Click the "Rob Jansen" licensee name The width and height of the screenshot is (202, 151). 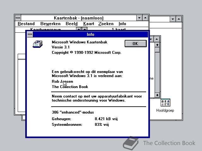(x=62, y=81)
